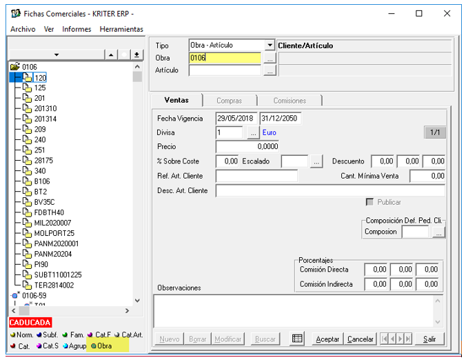The image size is (466, 360).
Task: Expand the dropdown above the tree panel
Action: click(x=57, y=54)
